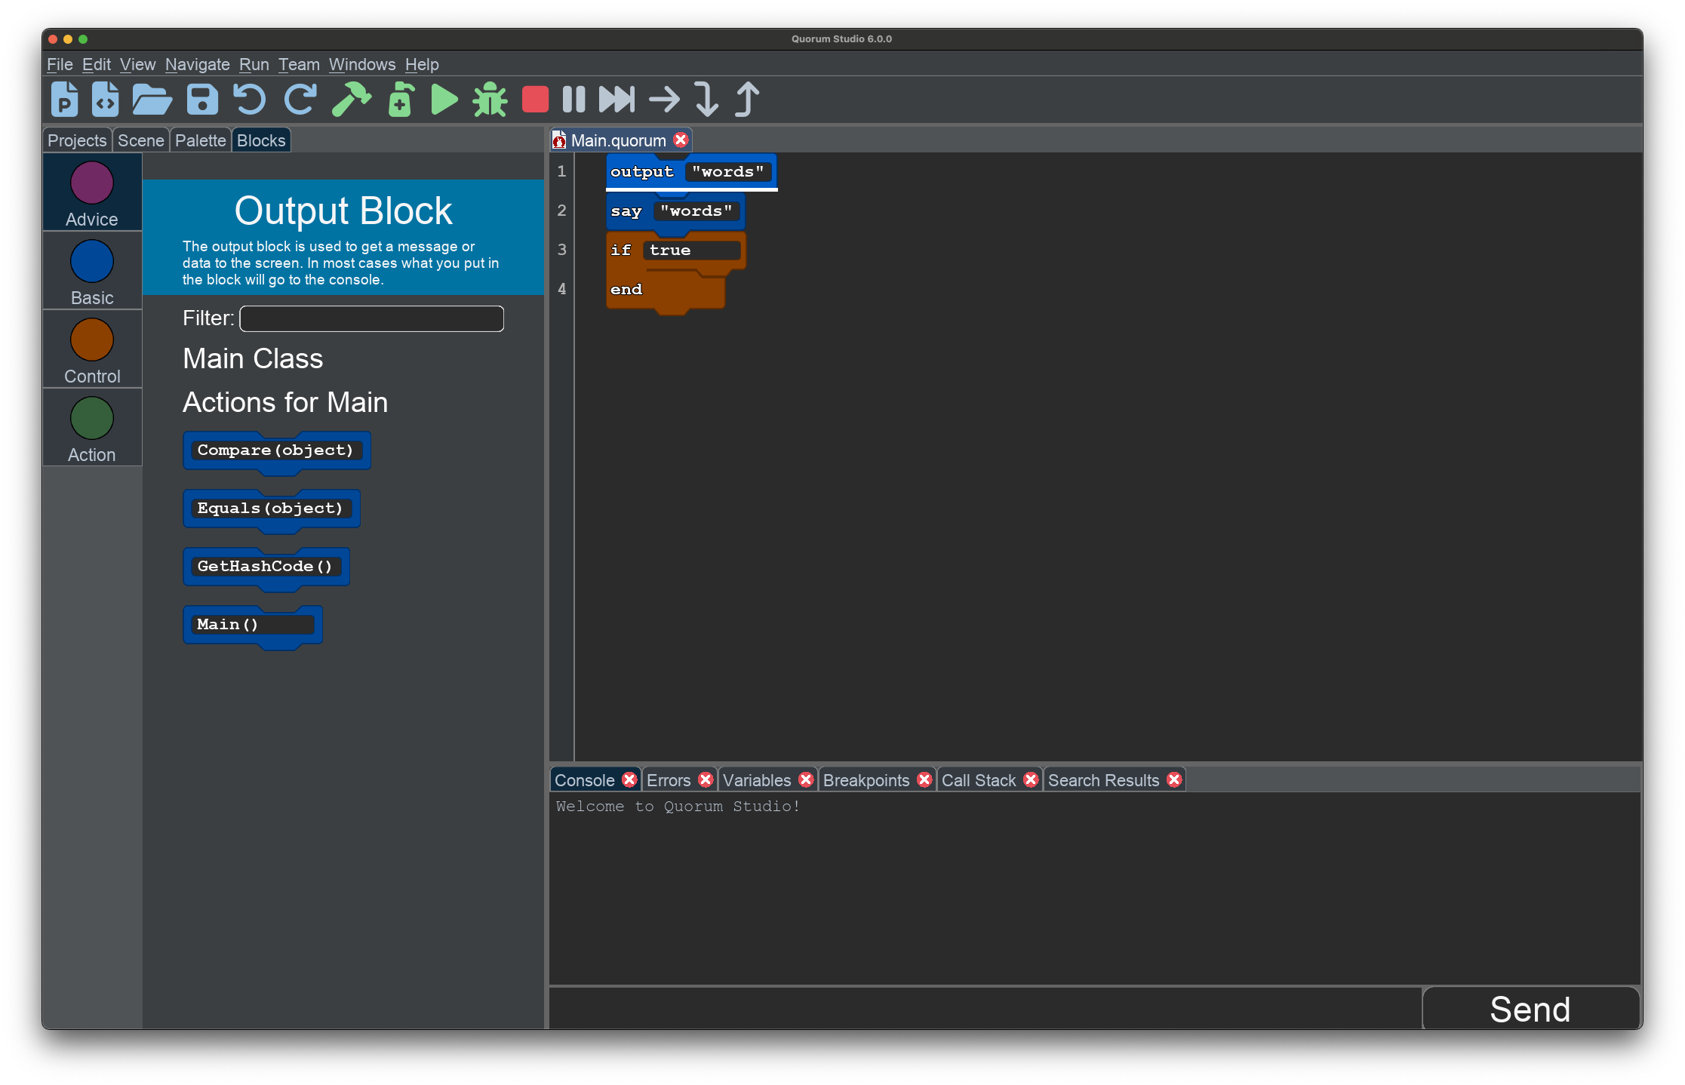Screen dimensions: 1685x1085
Task: Stop execution using the red square icon
Action: point(535,99)
